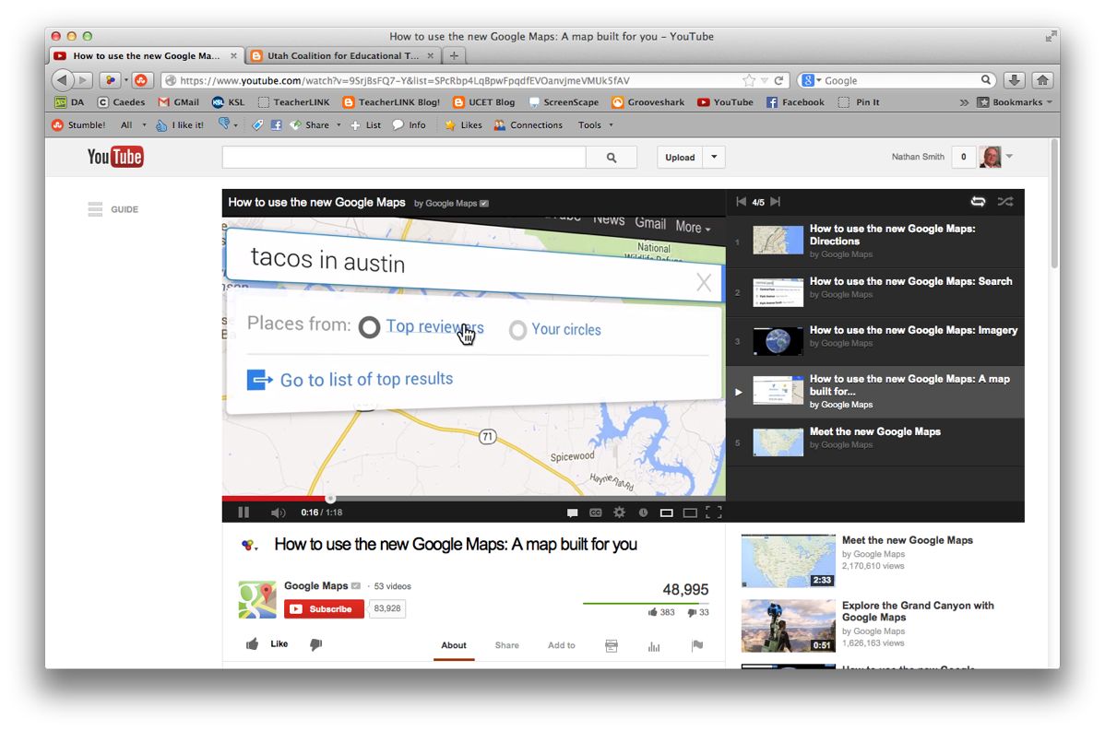
Task: Toggle closed captions CC button
Action: pos(596,513)
